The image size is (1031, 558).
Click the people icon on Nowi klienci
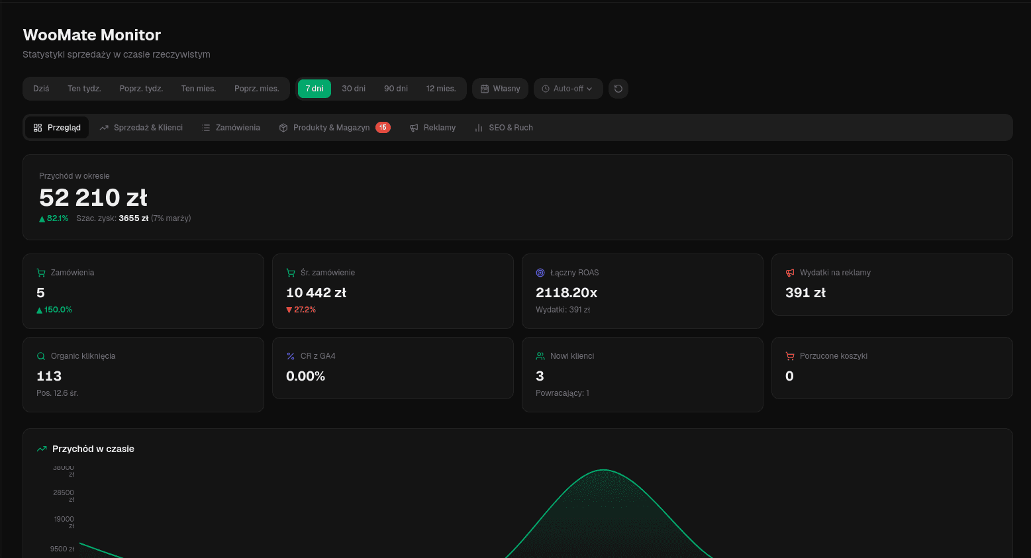click(540, 356)
